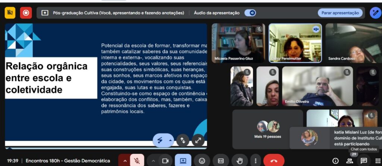Click the red recording indicator button
Image resolution: width=382 pixels, height=166 pixels.
click(26, 13)
